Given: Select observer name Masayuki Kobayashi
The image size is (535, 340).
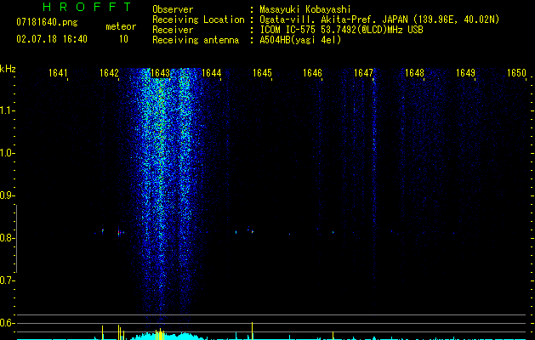Looking at the screenshot, I should click(x=305, y=9).
